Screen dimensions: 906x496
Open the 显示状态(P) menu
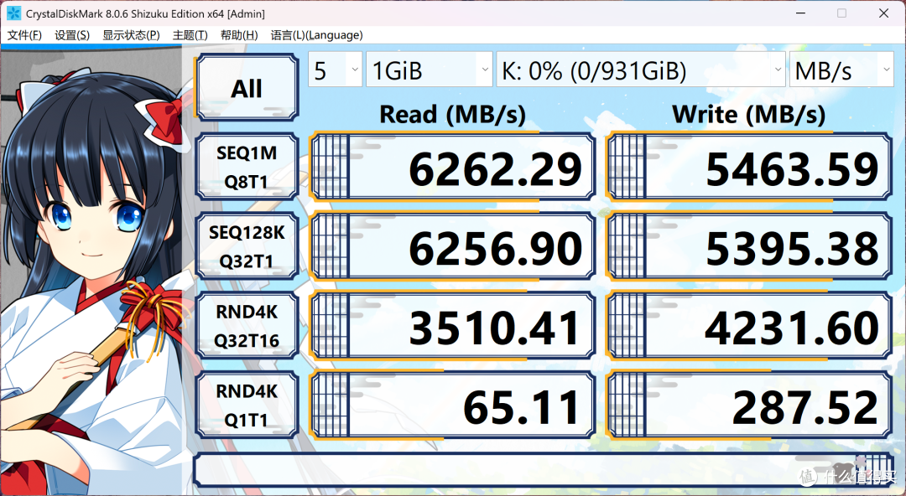(131, 35)
